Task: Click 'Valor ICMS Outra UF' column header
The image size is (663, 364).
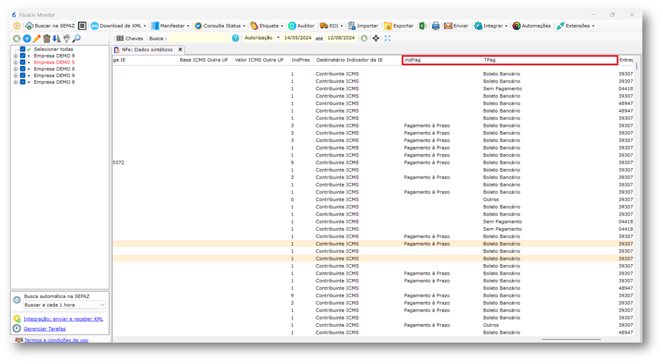Action: (260, 60)
